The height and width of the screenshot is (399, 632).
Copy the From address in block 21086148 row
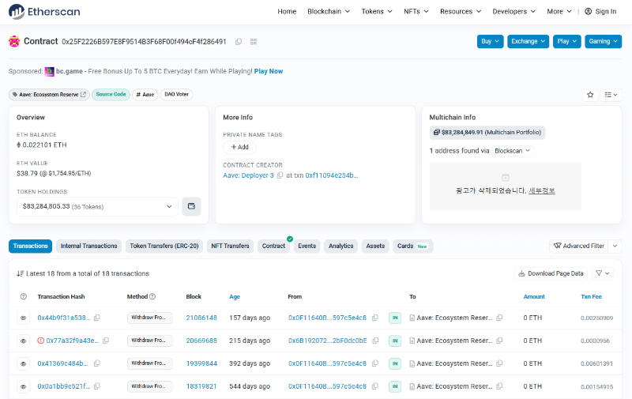coord(374,318)
